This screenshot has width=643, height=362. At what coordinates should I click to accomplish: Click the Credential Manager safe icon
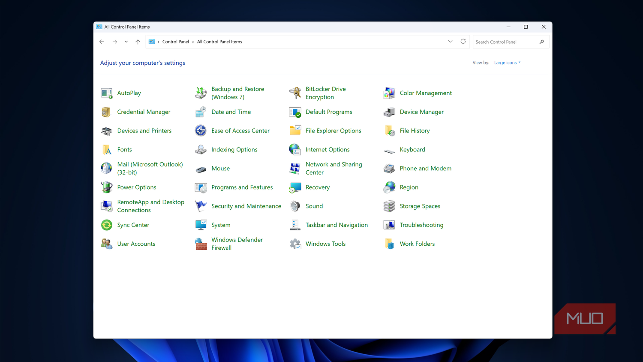click(106, 112)
